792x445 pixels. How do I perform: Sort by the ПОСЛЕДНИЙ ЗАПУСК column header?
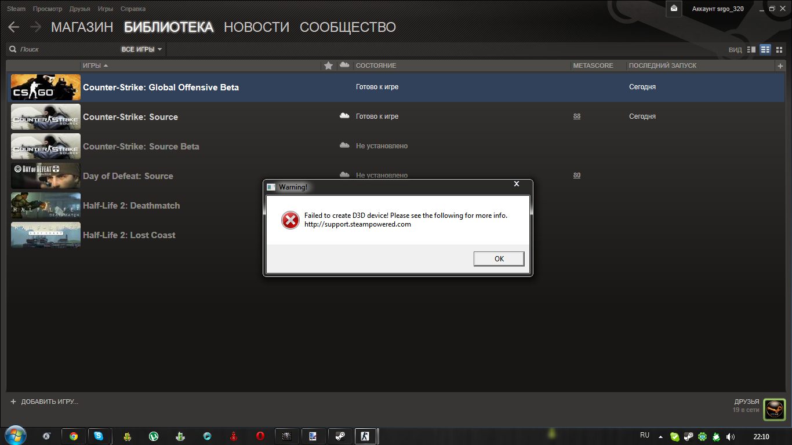663,65
